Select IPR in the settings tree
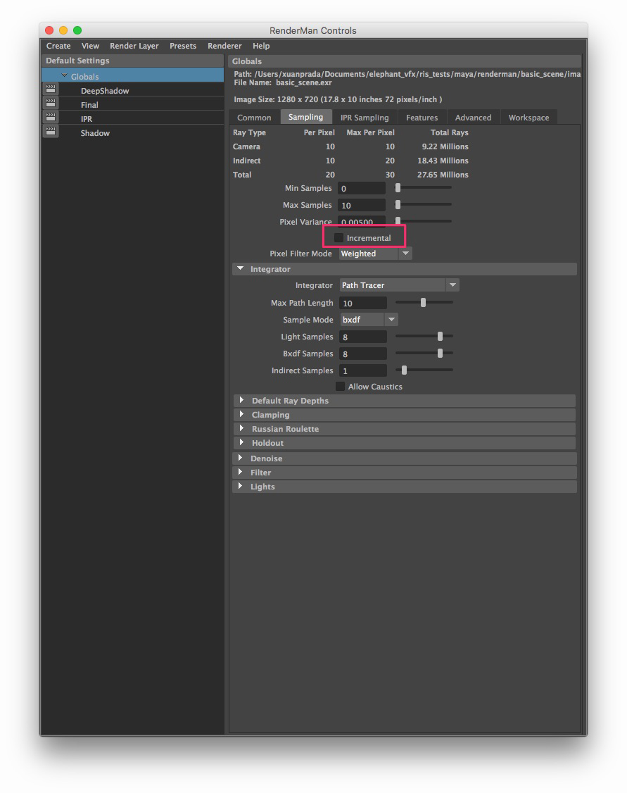627x793 pixels. (x=87, y=119)
